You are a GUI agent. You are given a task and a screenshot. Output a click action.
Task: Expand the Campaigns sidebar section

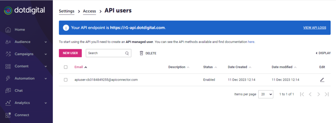pyautogui.click(x=26, y=54)
